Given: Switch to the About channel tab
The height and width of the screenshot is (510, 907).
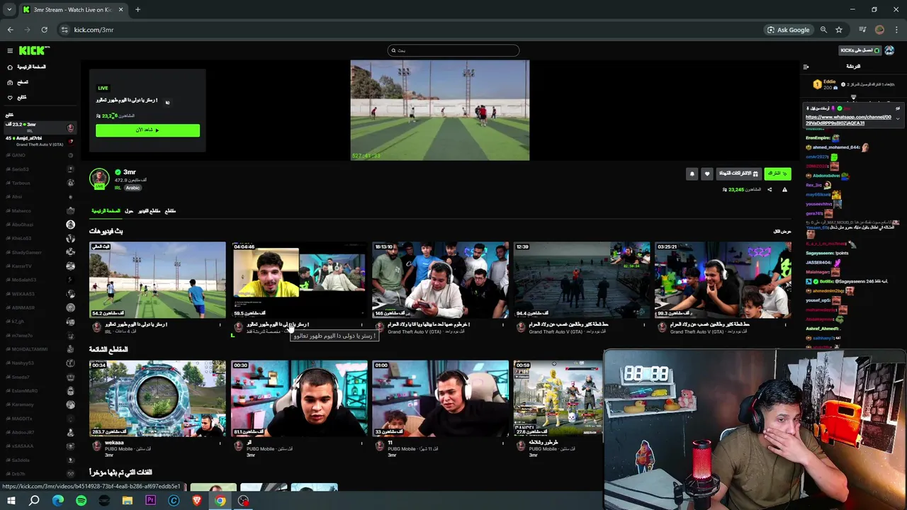Looking at the screenshot, I should (129, 211).
